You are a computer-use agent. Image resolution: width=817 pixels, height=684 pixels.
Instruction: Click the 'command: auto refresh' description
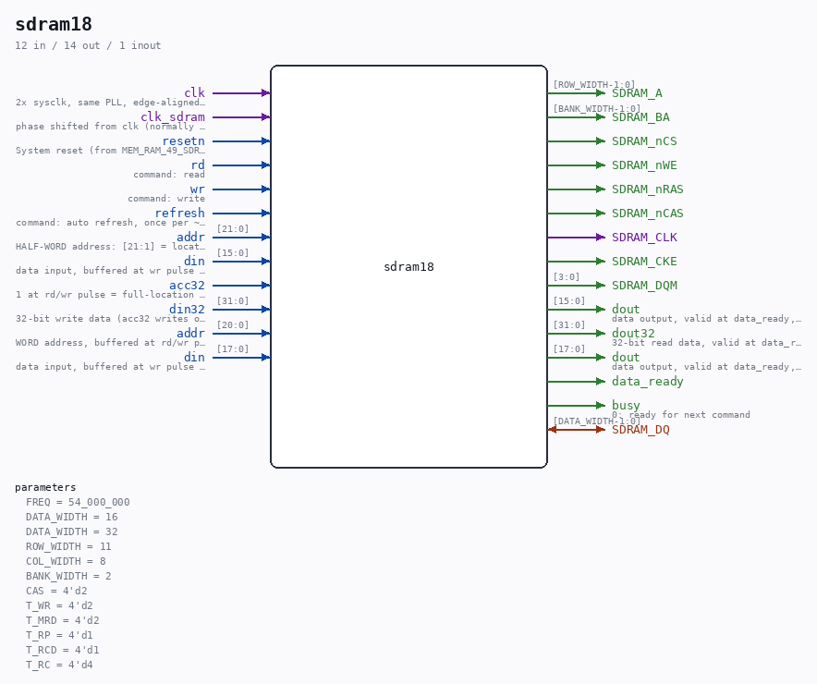pyautogui.click(x=111, y=222)
